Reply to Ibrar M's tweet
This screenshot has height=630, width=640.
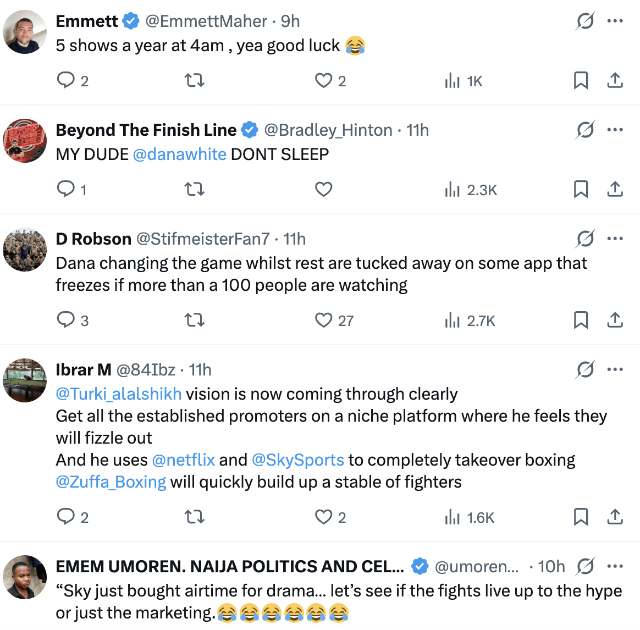pyautogui.click(x=66, y=517)
